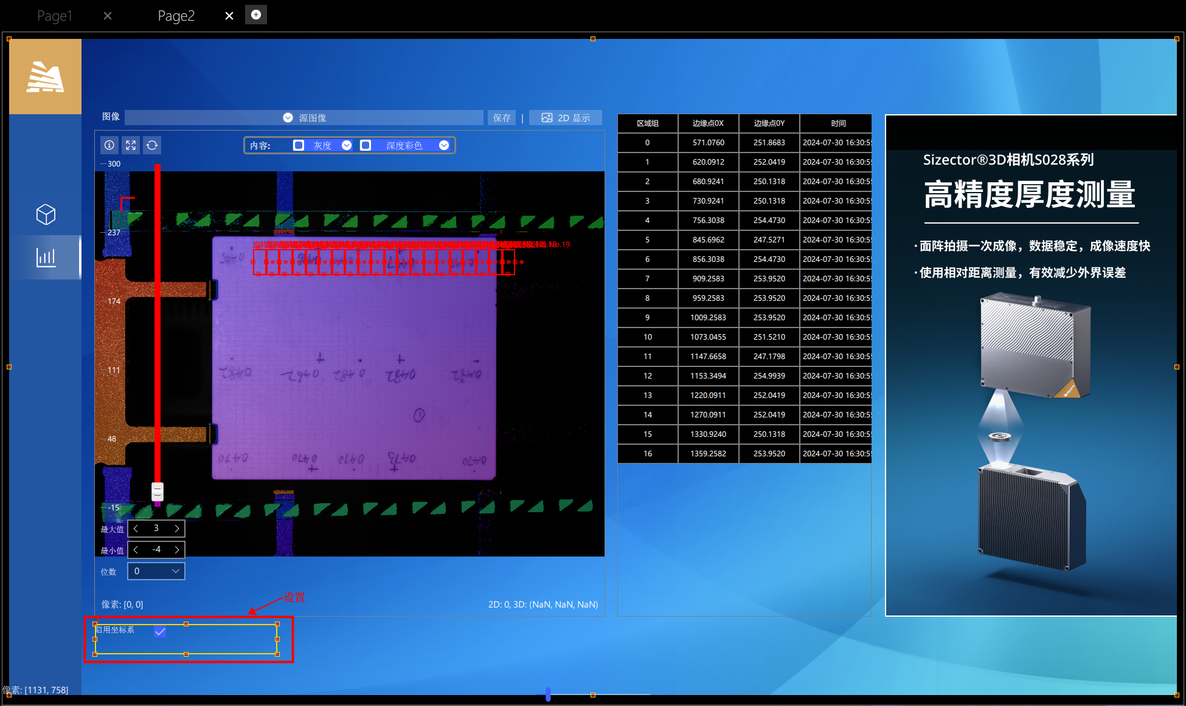Decrease the 最大值 value

point(136,529)
